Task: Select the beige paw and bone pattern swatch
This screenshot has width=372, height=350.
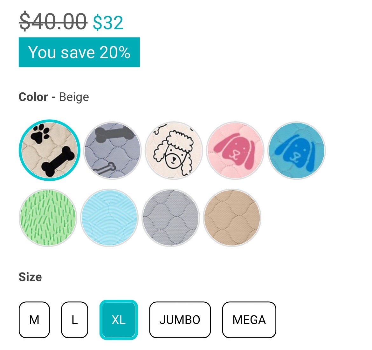Action: 49,150
